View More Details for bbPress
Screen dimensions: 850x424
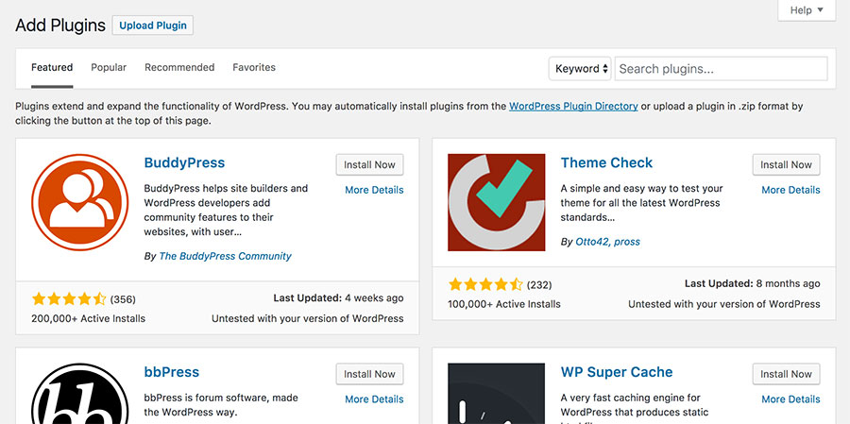pos(374,399)
